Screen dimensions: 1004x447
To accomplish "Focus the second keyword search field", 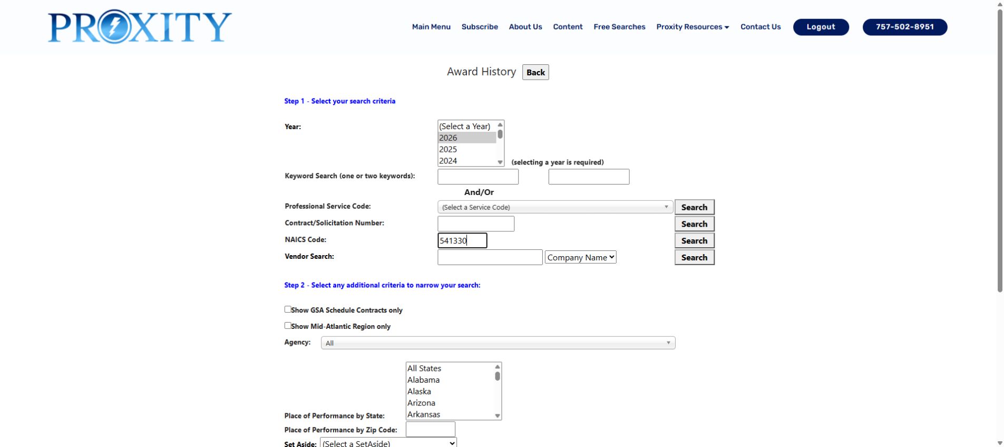I will point(589,177).
